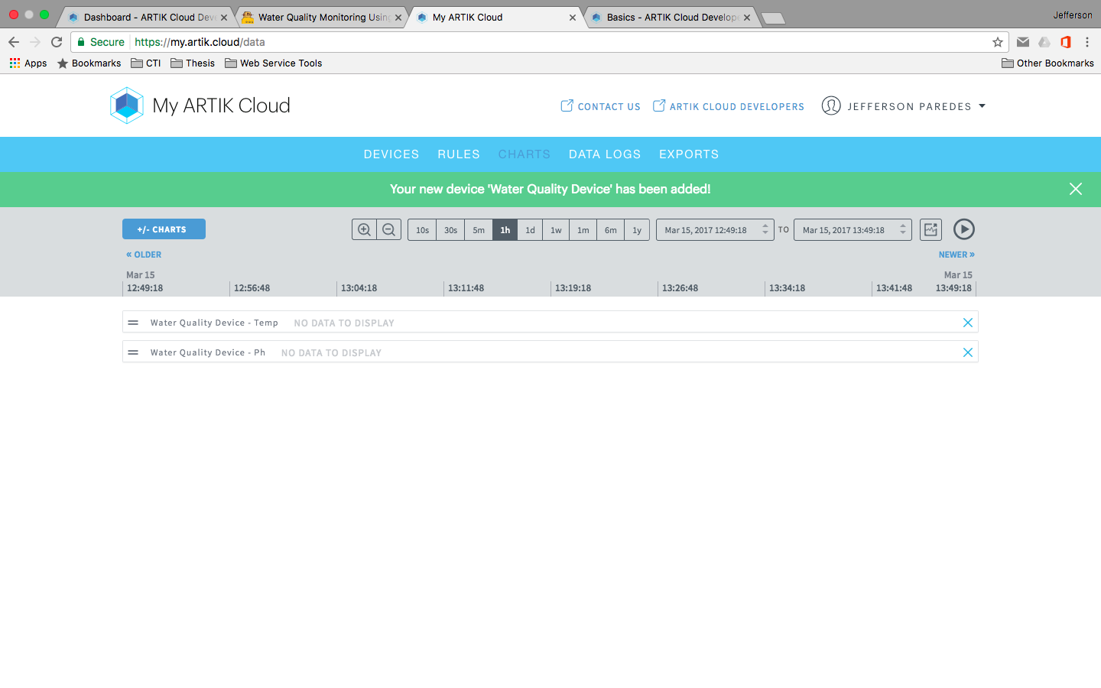Close the Basics - ARTIK Cloud Developer tab
1101x688 pixels.
click(747, 18)
